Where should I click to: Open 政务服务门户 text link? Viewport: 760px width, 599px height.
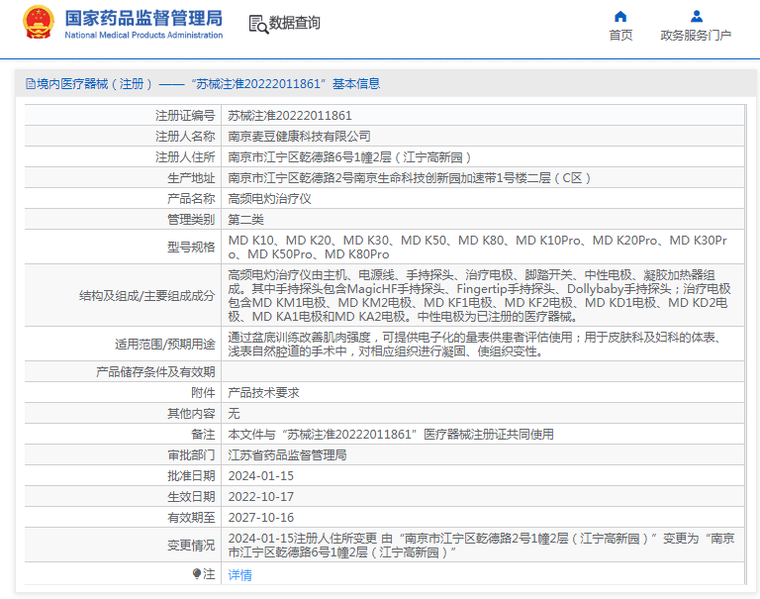[696, 36]
